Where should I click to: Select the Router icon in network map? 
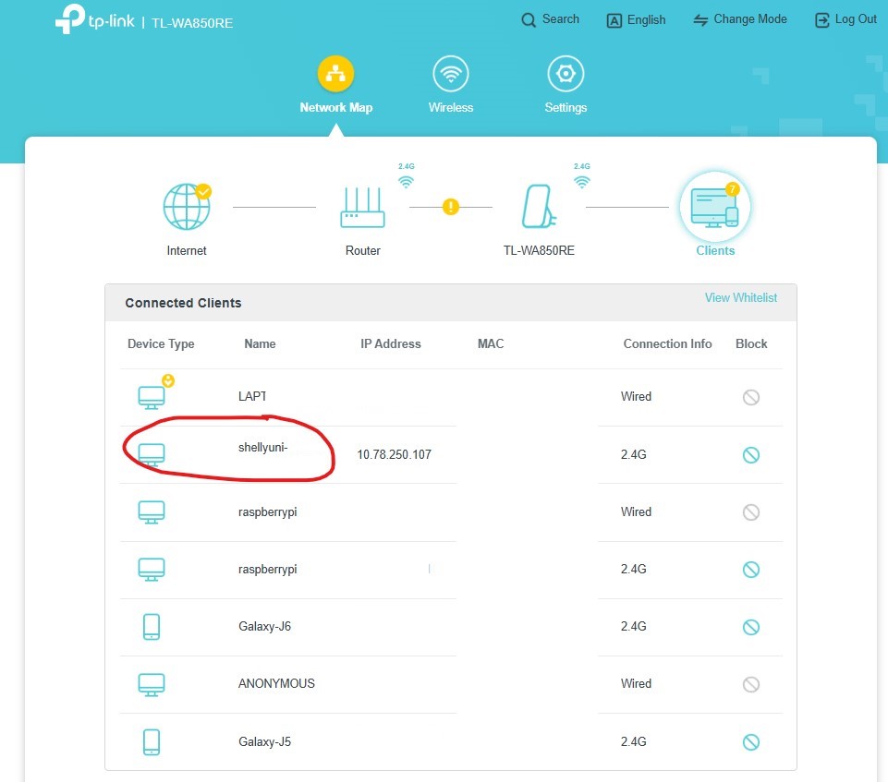tap(362, 208)
